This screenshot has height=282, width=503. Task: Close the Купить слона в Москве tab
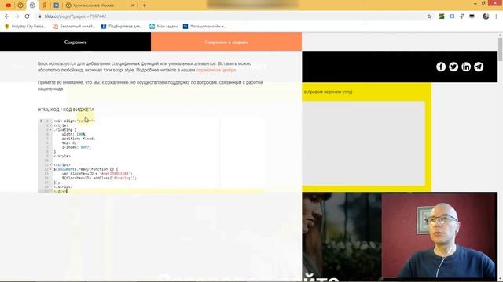point(133,5)
